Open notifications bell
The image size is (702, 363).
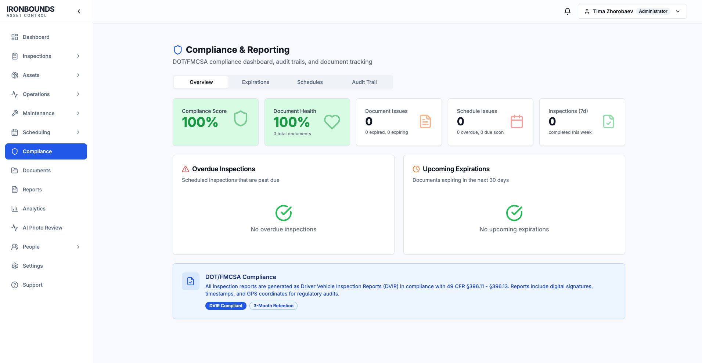[568, 11]
